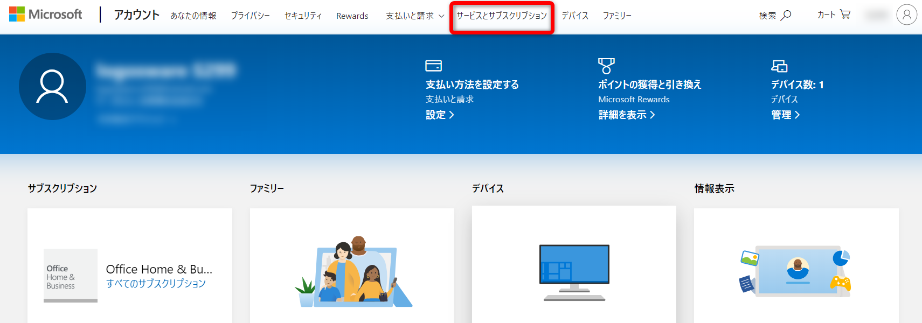Click ポイントの獲得と引き換え heading
The height and width of the screenshot is (323, 922).
[650, 85]
